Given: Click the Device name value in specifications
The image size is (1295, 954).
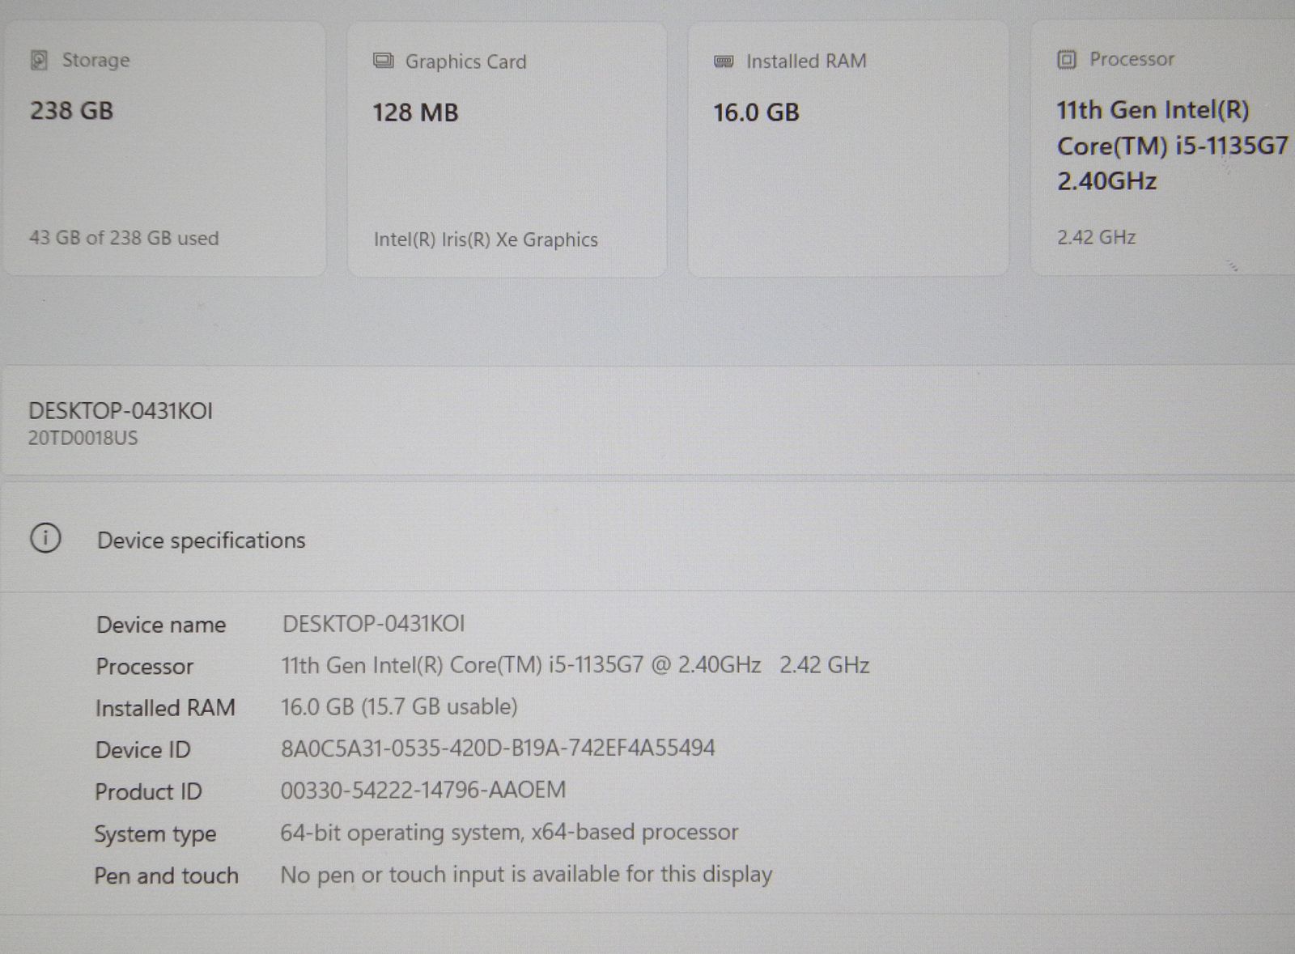Looking at the screenshot, I should [373, 624].
